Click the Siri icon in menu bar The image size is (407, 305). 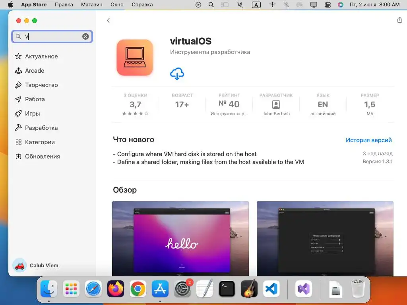[x=341, y=5]
